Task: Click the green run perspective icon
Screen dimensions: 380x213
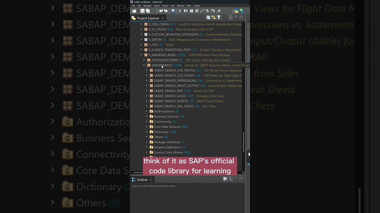Action: (241, 11)
